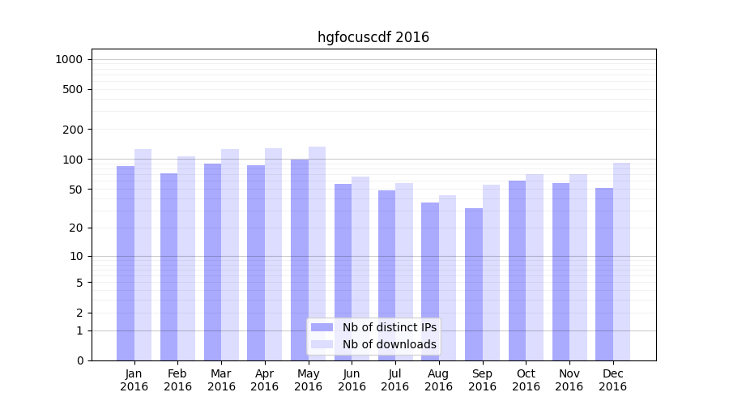Click the 1000 y-axis tick label
The width and height of the screenshot is (729, 405).
[x=69, y=59]
